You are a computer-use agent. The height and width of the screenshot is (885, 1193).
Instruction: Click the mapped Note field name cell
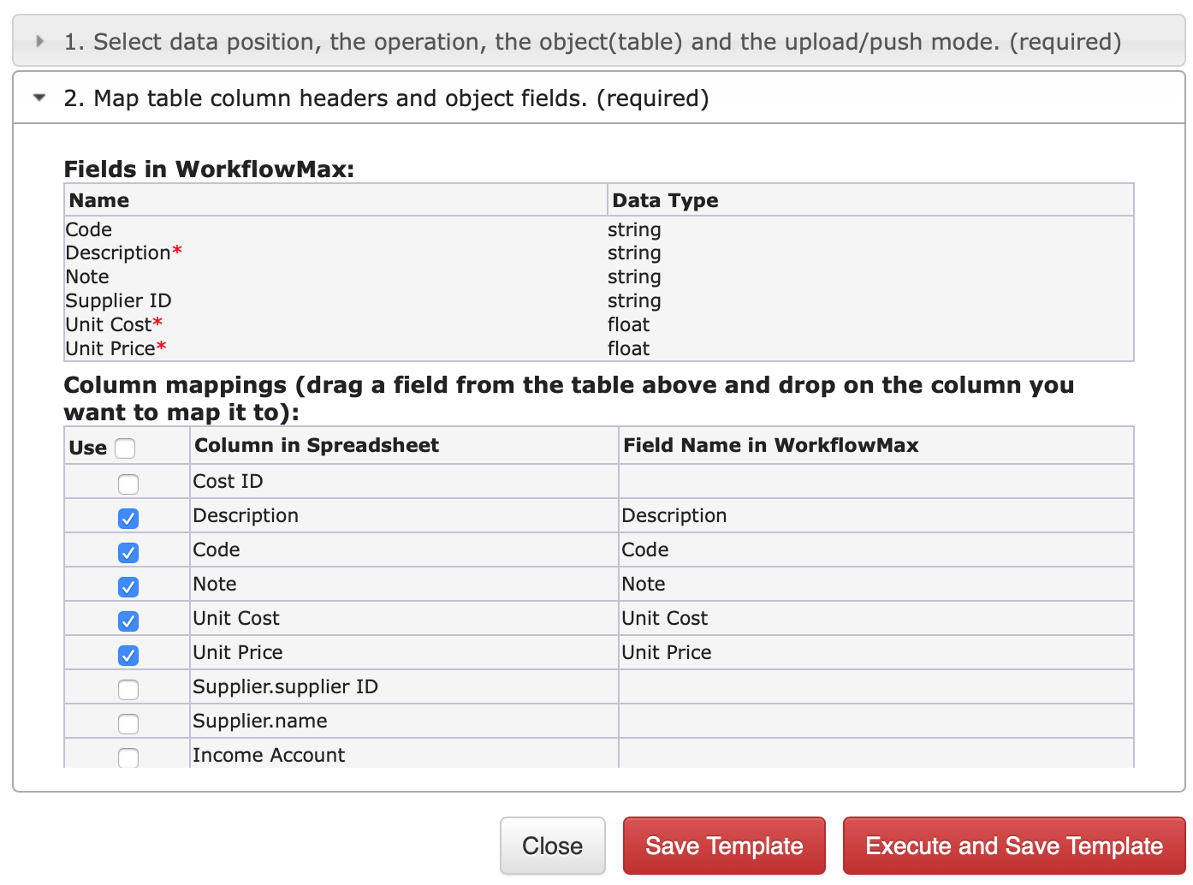coord(876,584)
